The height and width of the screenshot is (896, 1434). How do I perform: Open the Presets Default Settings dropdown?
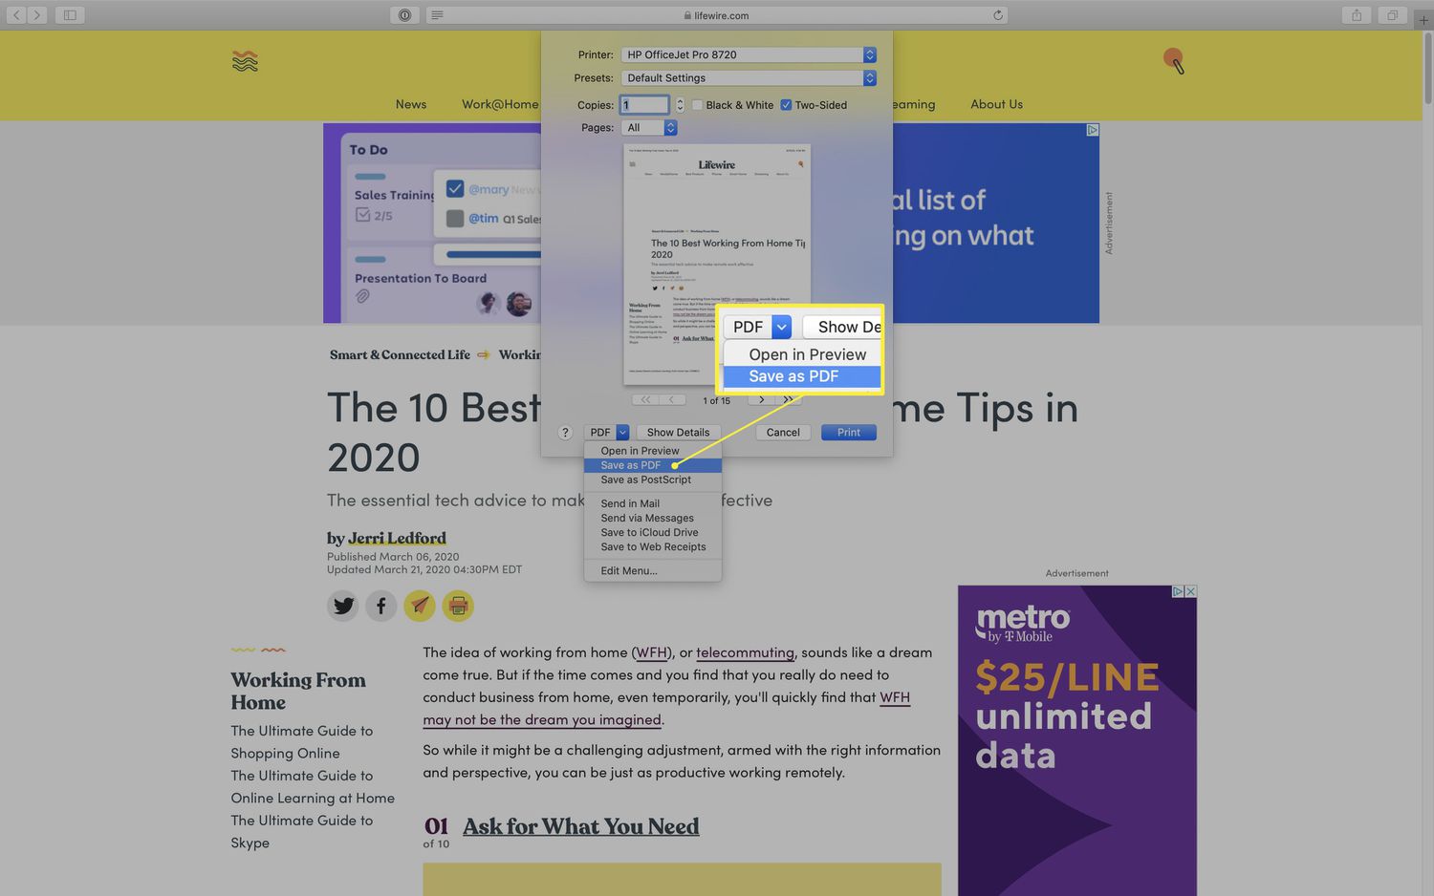coord(749,78)
